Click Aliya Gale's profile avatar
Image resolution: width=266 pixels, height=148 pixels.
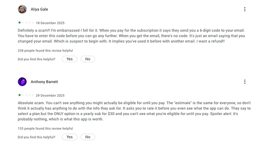[x=22, y=9]
